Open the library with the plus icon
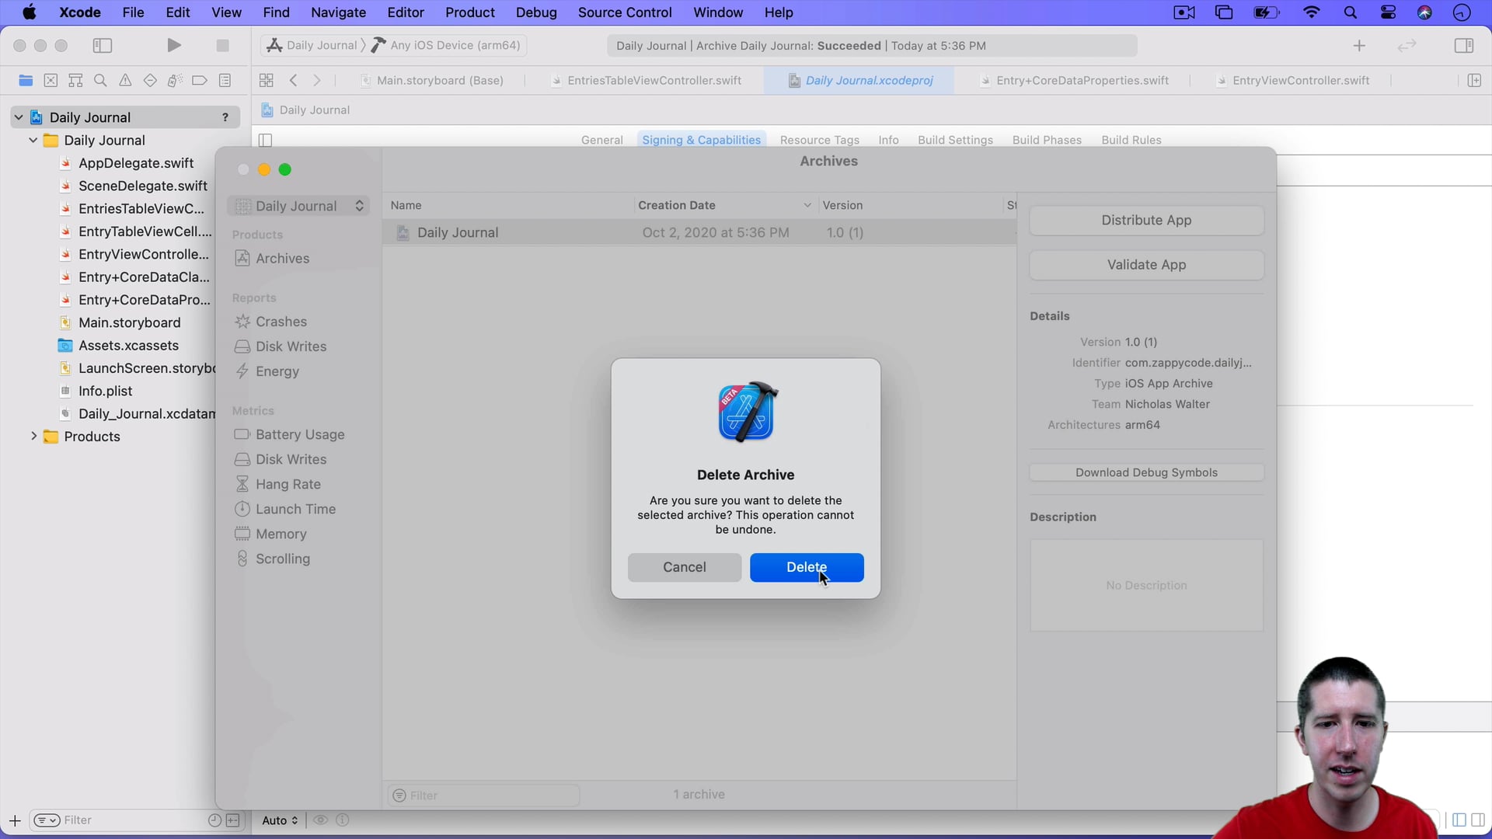The width and height of the screenshot is (1492, 839). [x=1359, y=46]
